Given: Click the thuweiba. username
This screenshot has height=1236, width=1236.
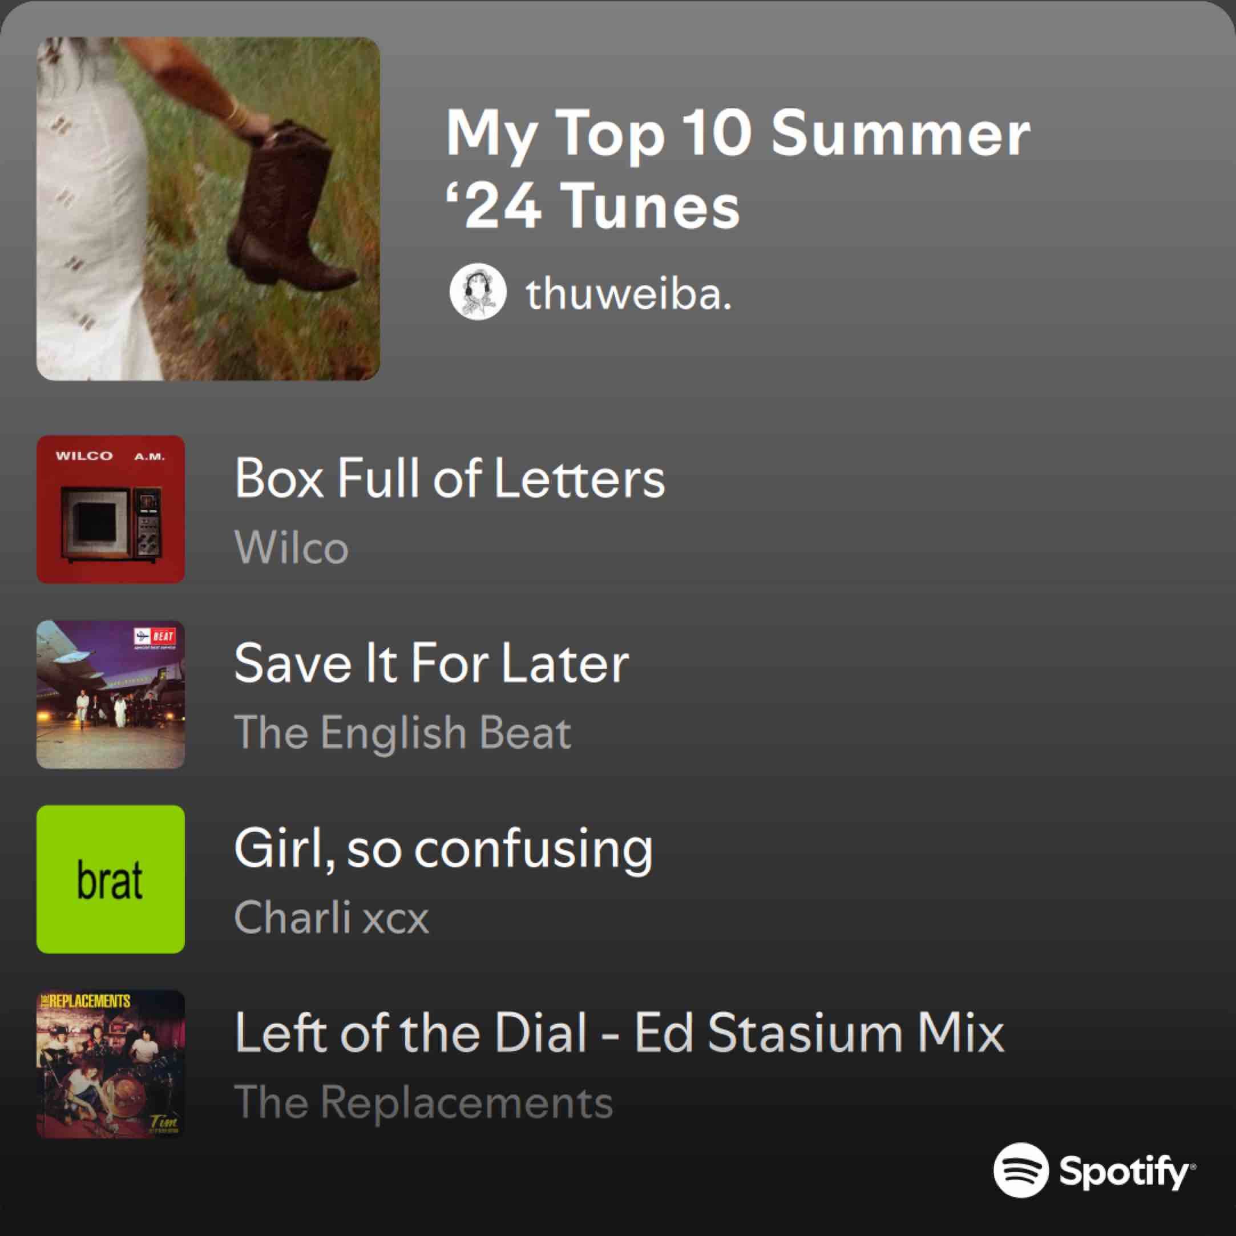Looking at the screenshot, I should tap(629, 294).
